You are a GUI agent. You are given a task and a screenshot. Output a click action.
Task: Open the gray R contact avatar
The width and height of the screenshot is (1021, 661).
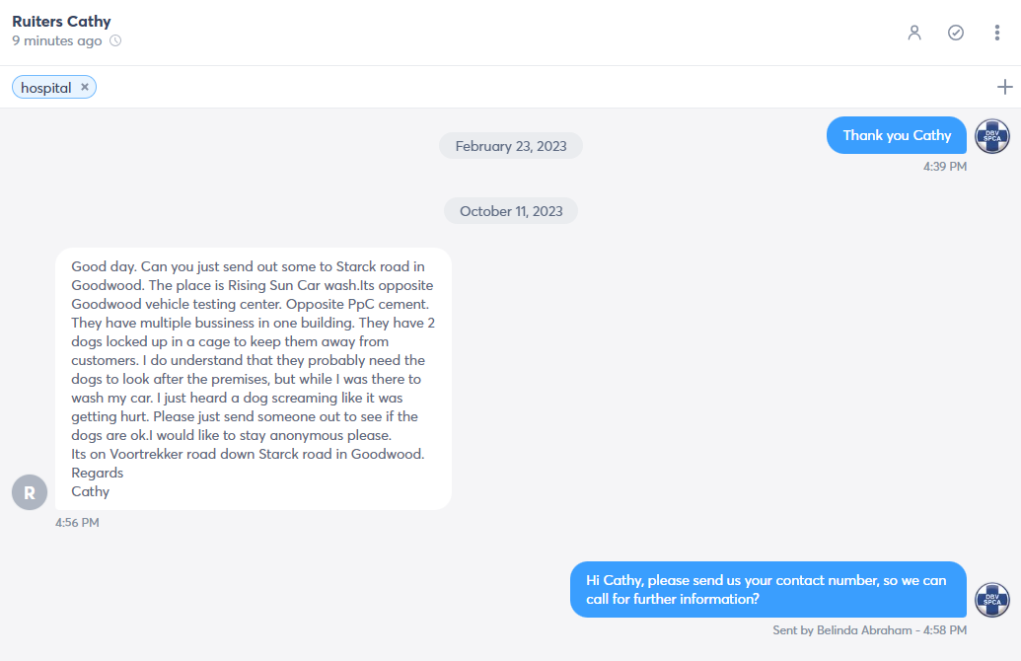tap(30, 492)
